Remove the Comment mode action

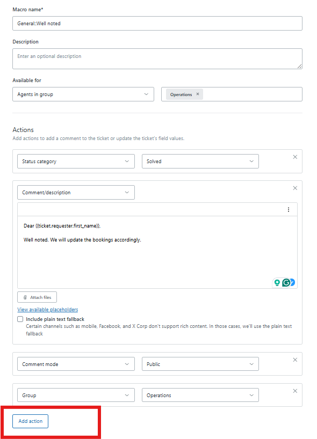click(x=295, y=360)
